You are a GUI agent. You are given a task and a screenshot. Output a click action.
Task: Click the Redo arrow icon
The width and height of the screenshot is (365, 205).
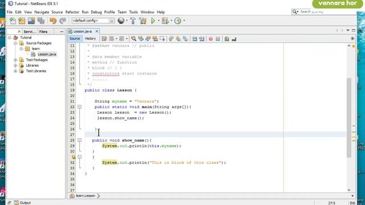pyautogui.click(x=62, y=20)
